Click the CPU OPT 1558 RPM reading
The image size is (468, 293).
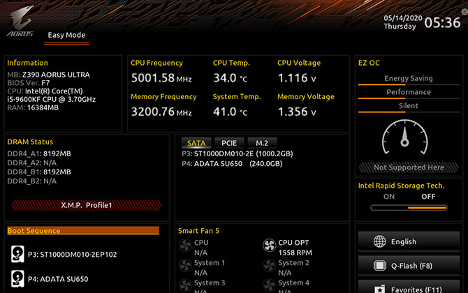click(x=295, y=253)
